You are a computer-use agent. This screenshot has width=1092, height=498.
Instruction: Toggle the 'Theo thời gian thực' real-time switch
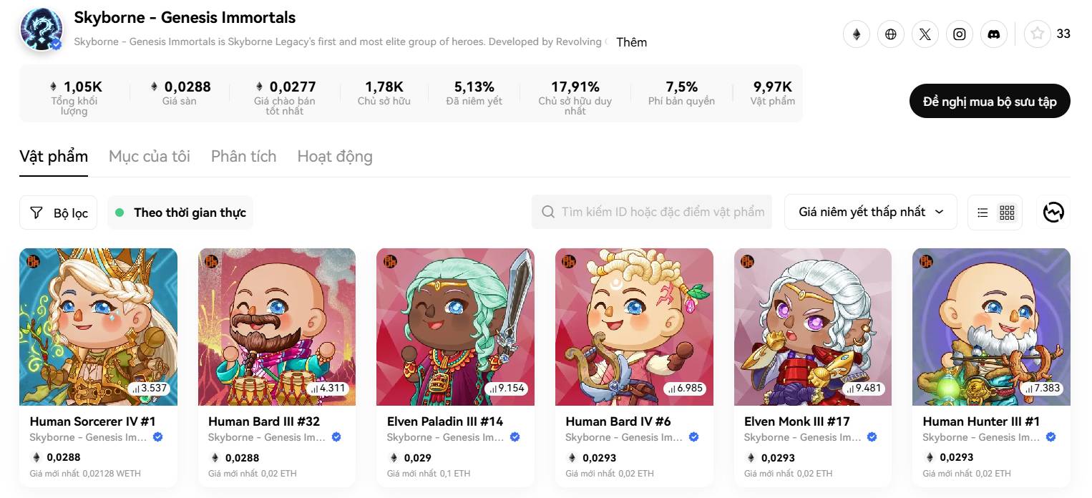[180, 213]
